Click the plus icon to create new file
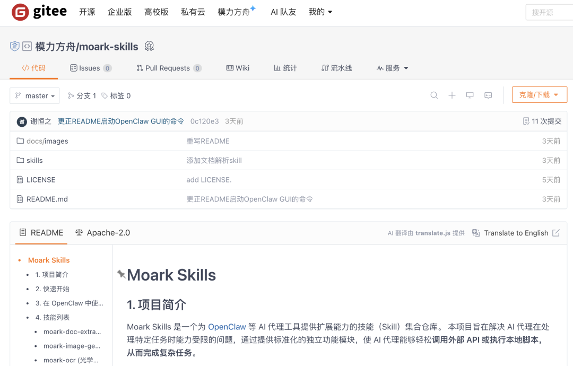 [452, 95]
